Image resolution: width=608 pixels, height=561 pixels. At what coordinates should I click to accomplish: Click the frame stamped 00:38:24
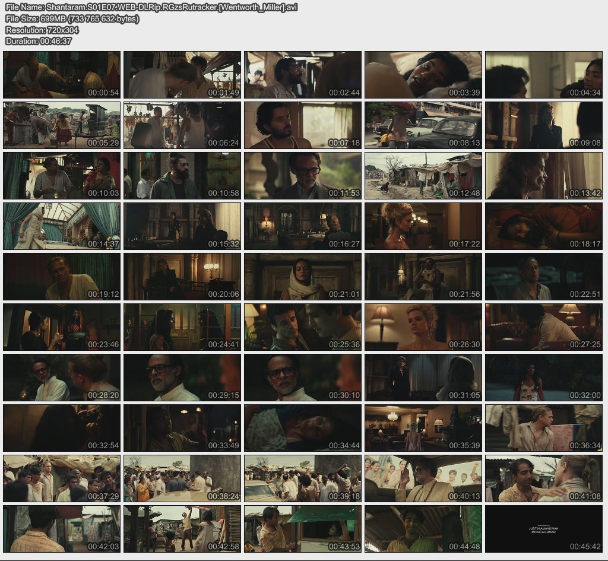[x=182, y=478]
